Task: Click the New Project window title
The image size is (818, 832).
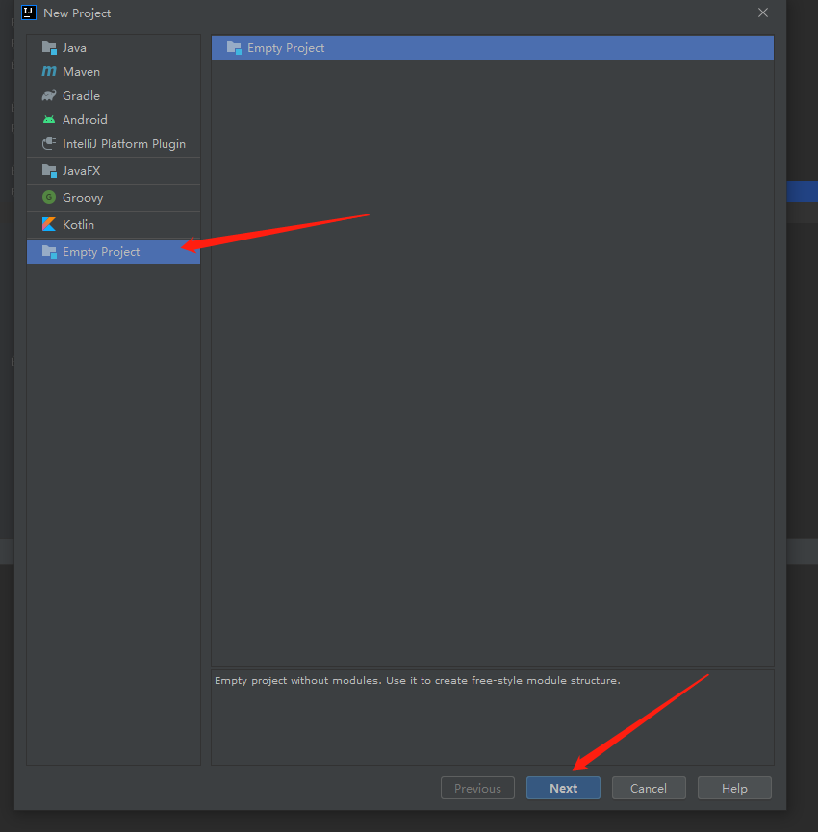Action: [x=77, y=13]
